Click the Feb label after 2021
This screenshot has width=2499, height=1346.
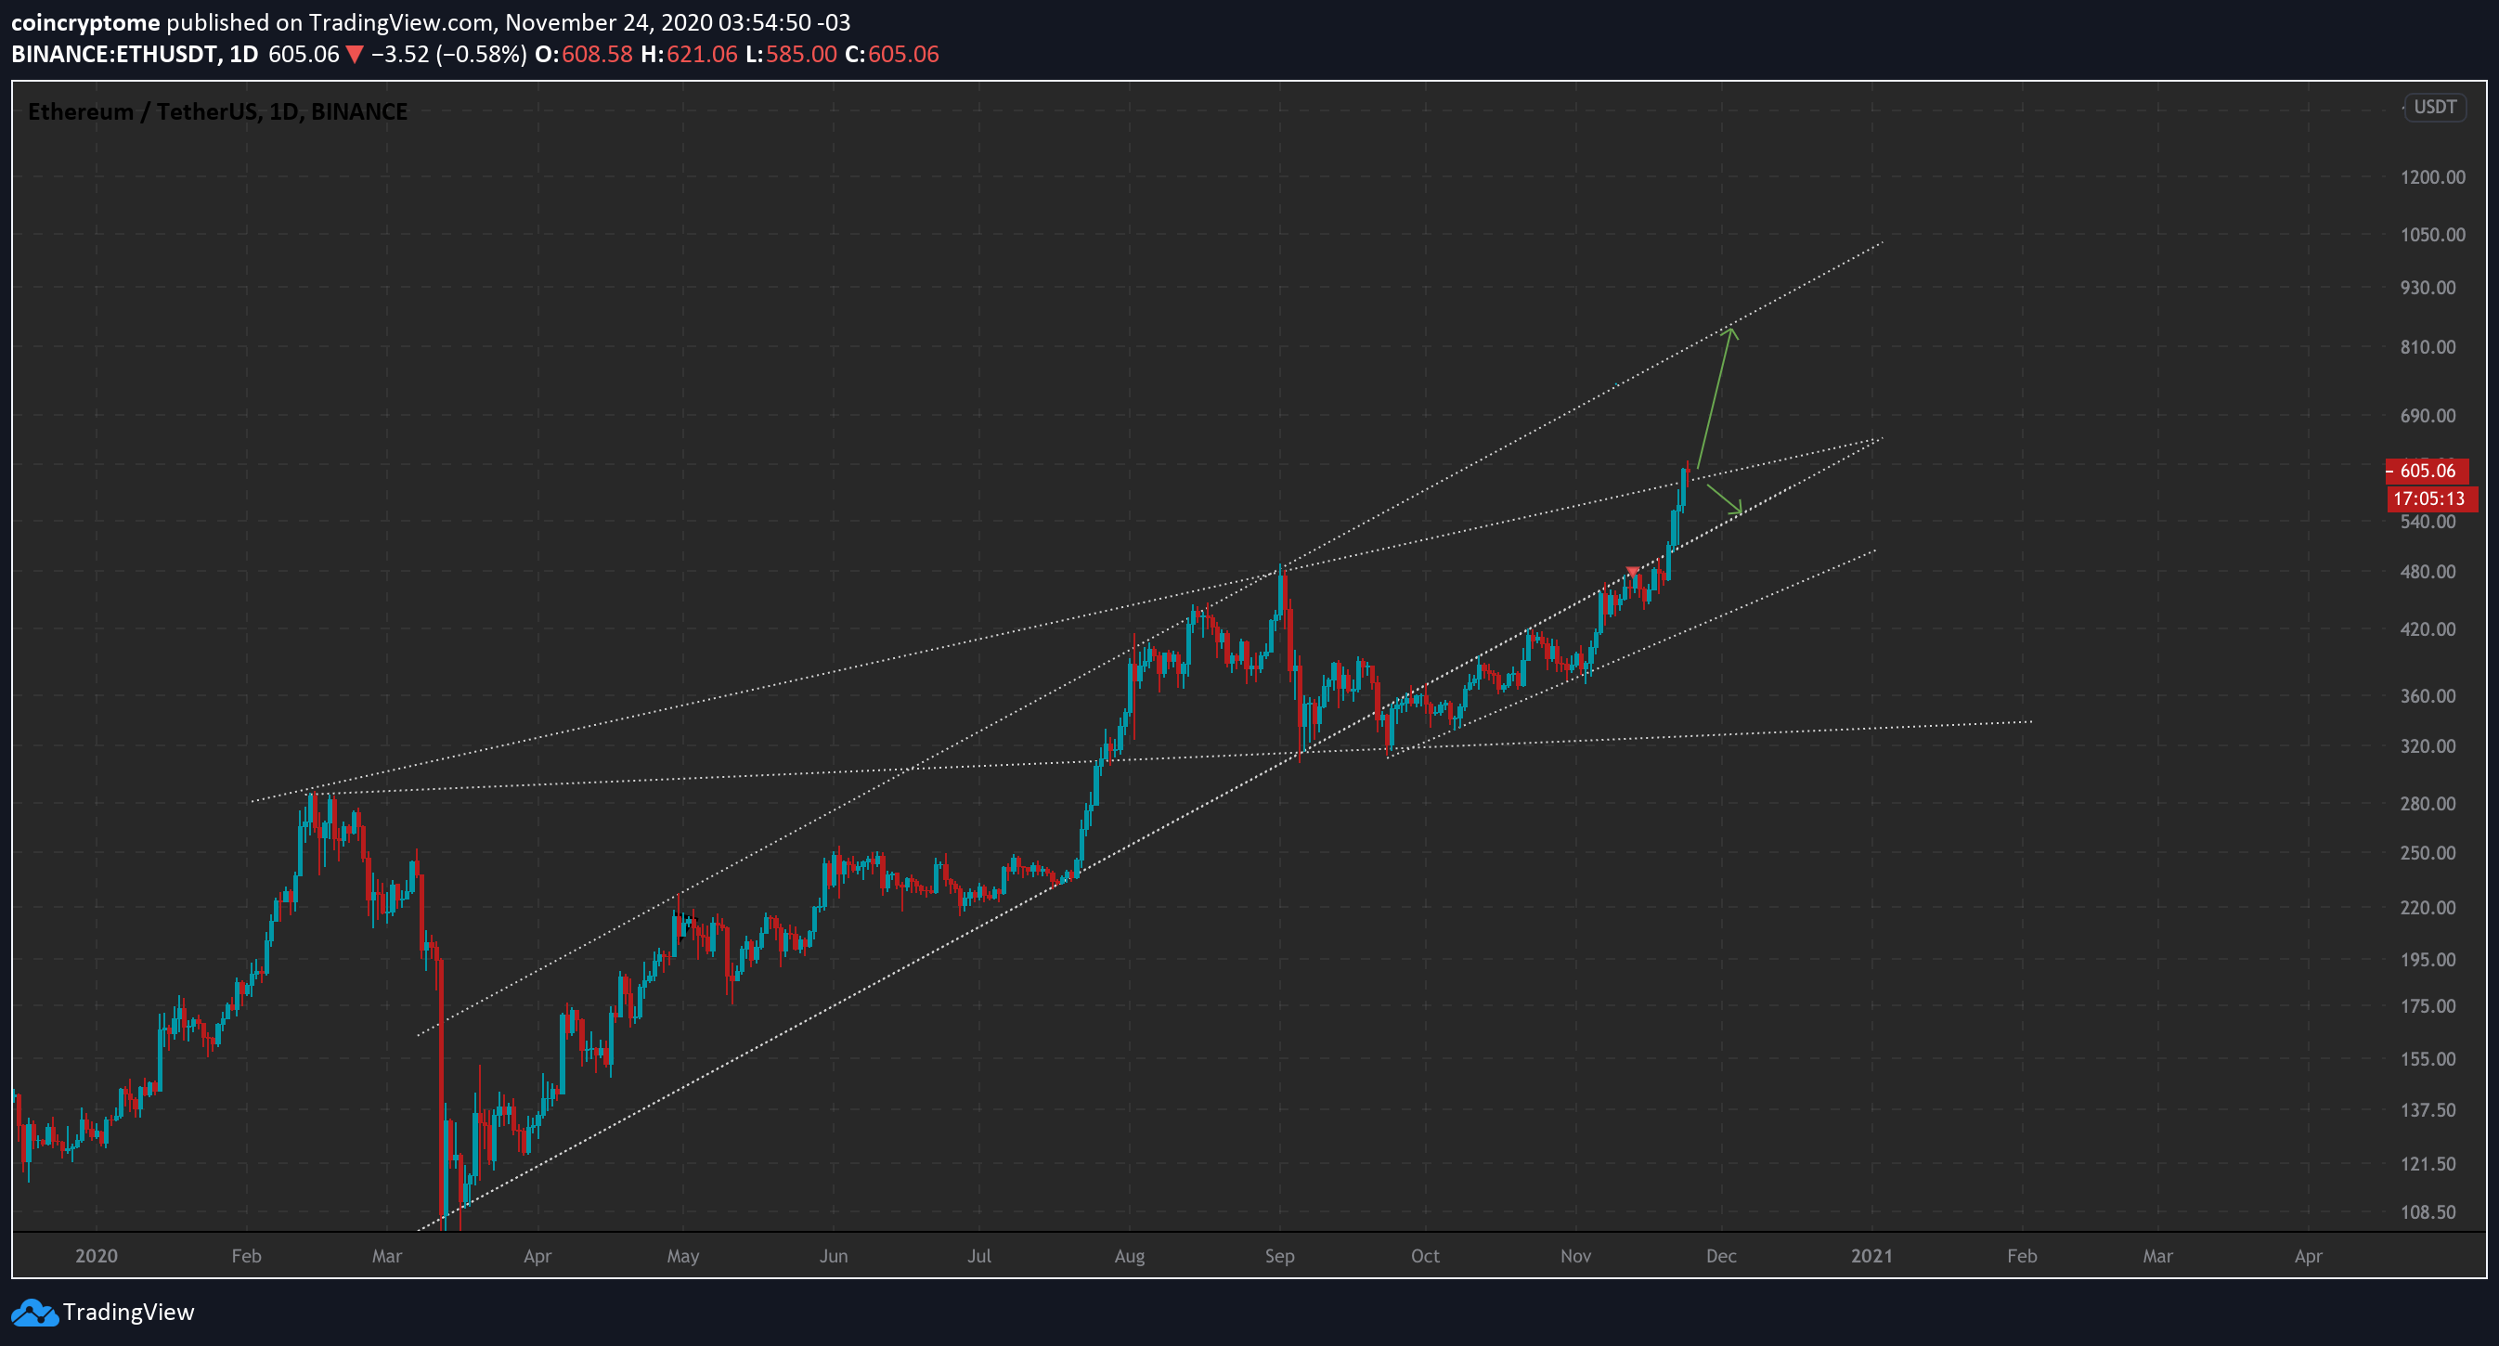(x=2022, y=1257)
